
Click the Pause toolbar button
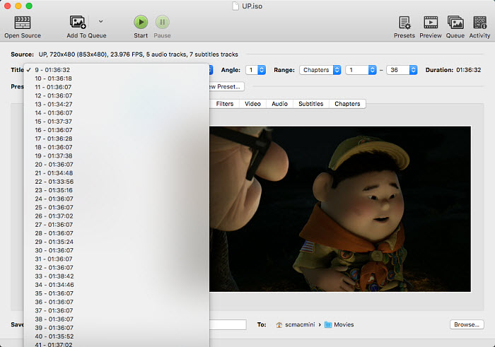click(162, 22)
